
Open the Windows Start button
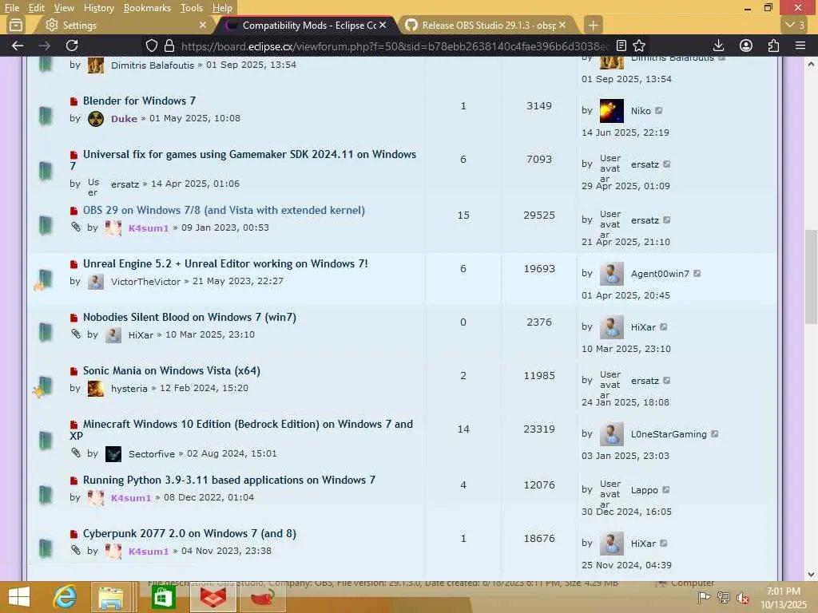(19, 597)
